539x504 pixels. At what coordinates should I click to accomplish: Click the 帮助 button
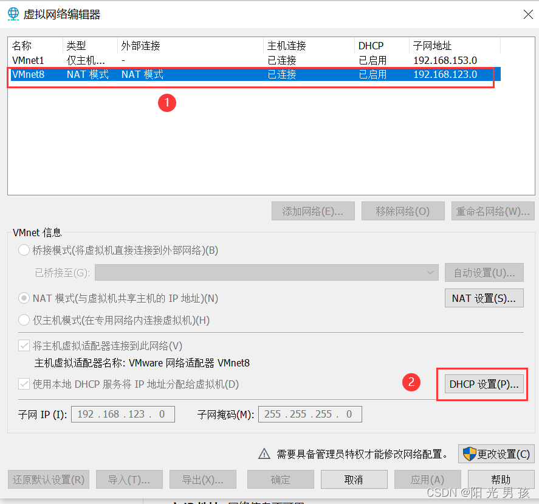pos(501,479)
